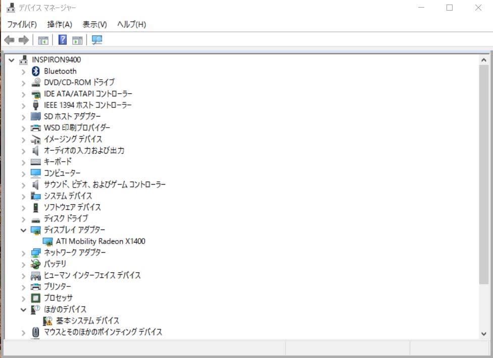Toggle the action pane toolbar icon

77,40
